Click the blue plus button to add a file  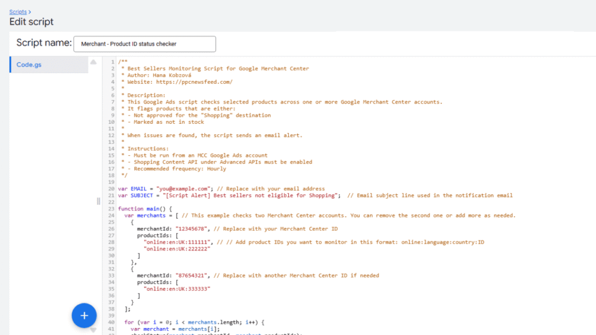point(84,315)
